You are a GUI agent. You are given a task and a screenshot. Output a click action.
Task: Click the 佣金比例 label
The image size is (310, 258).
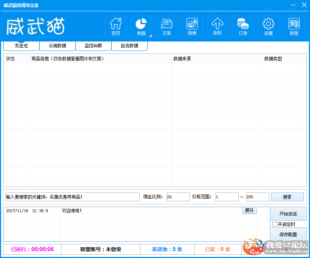tap(153, 197)
